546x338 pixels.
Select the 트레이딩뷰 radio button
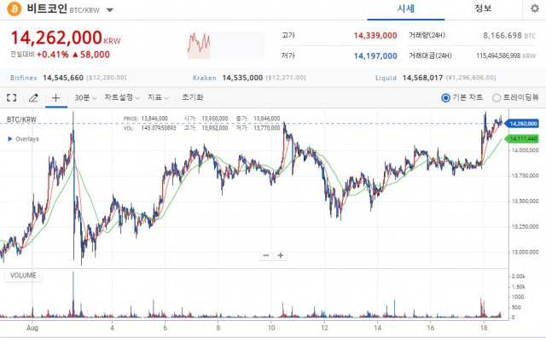[497, 98]
